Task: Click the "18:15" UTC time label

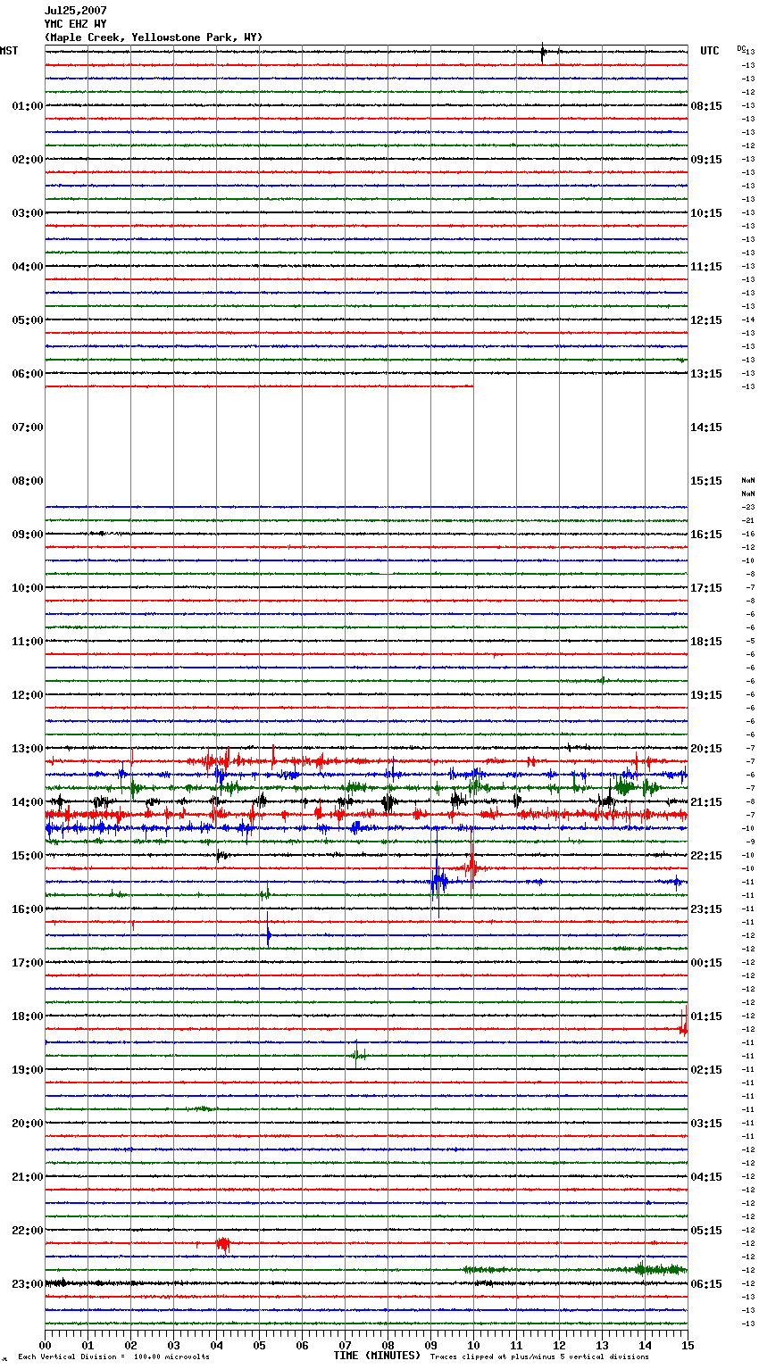Action: pos(706,642)
